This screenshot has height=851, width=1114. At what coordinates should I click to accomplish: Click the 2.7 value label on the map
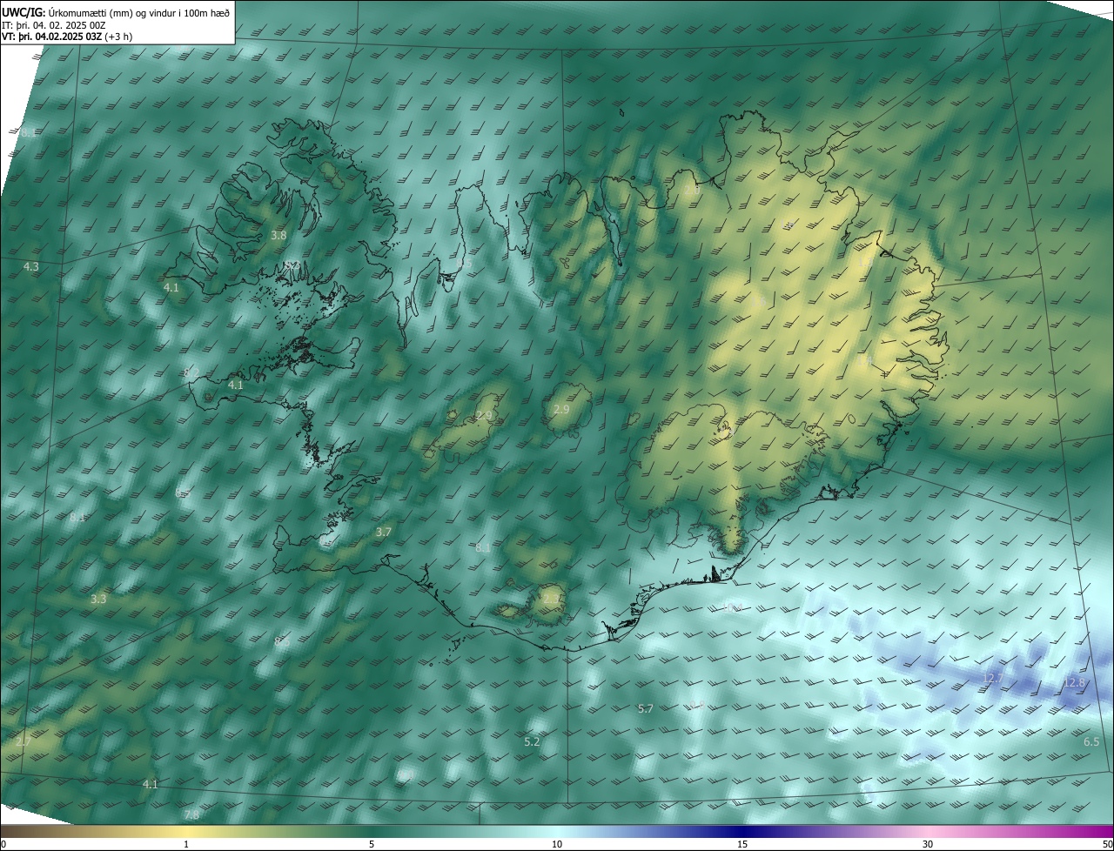[23, 741]
